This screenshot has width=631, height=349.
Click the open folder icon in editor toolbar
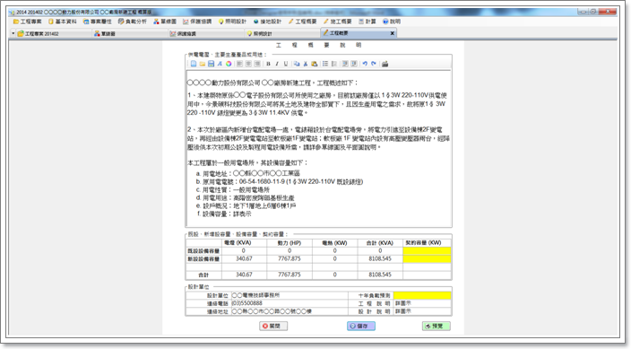202,64
